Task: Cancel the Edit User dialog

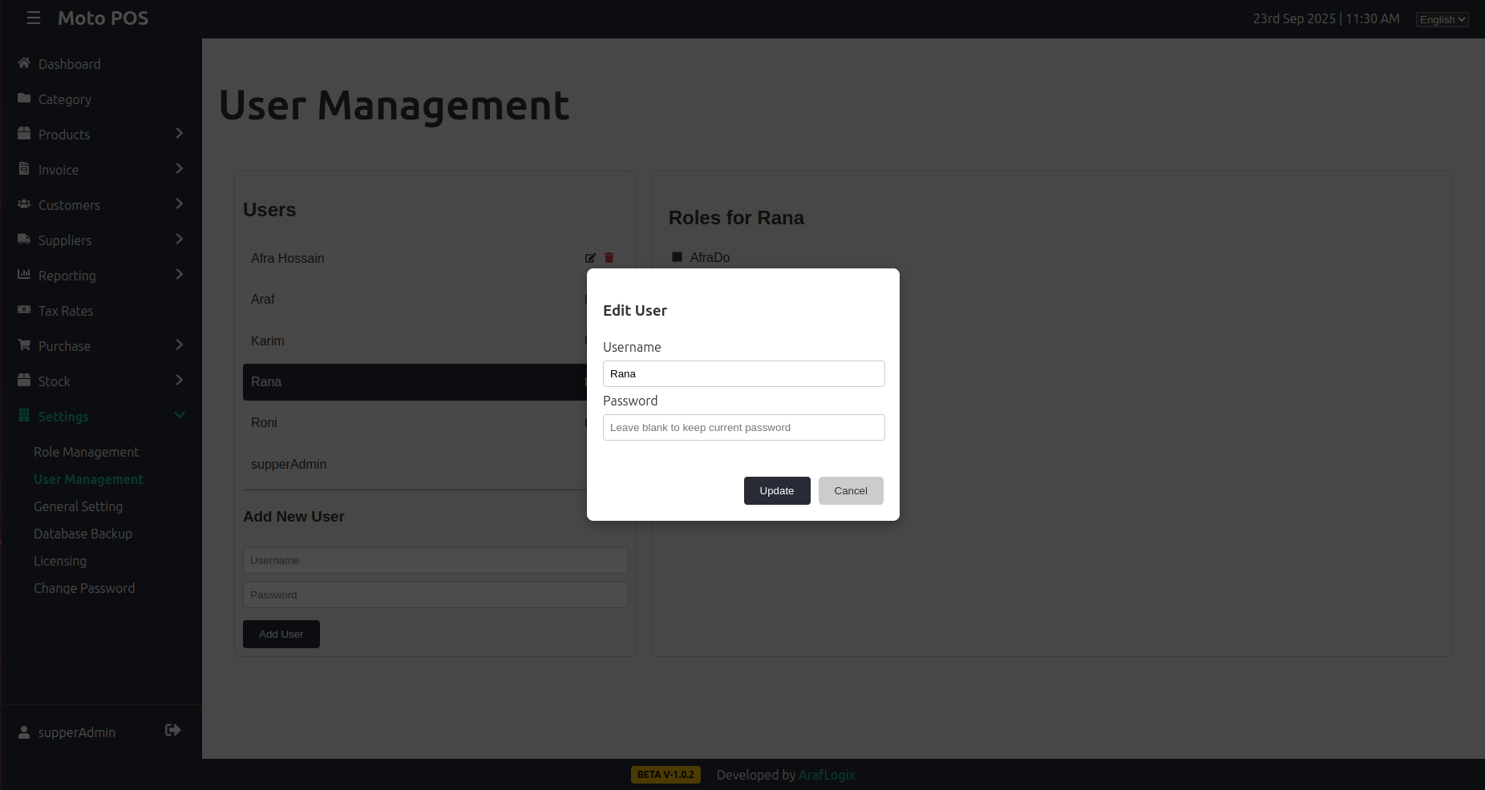Action: [x=851, y=490]
